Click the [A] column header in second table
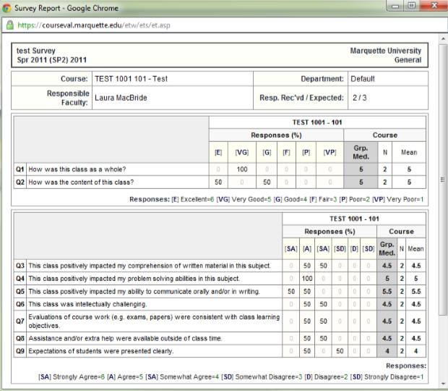 click(x=307, y=249)
